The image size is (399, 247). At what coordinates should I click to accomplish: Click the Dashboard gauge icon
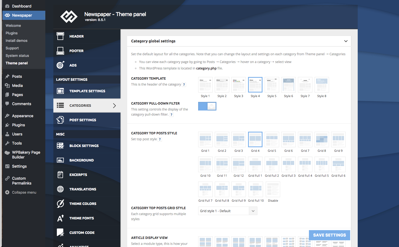click(x=7, y=6)
